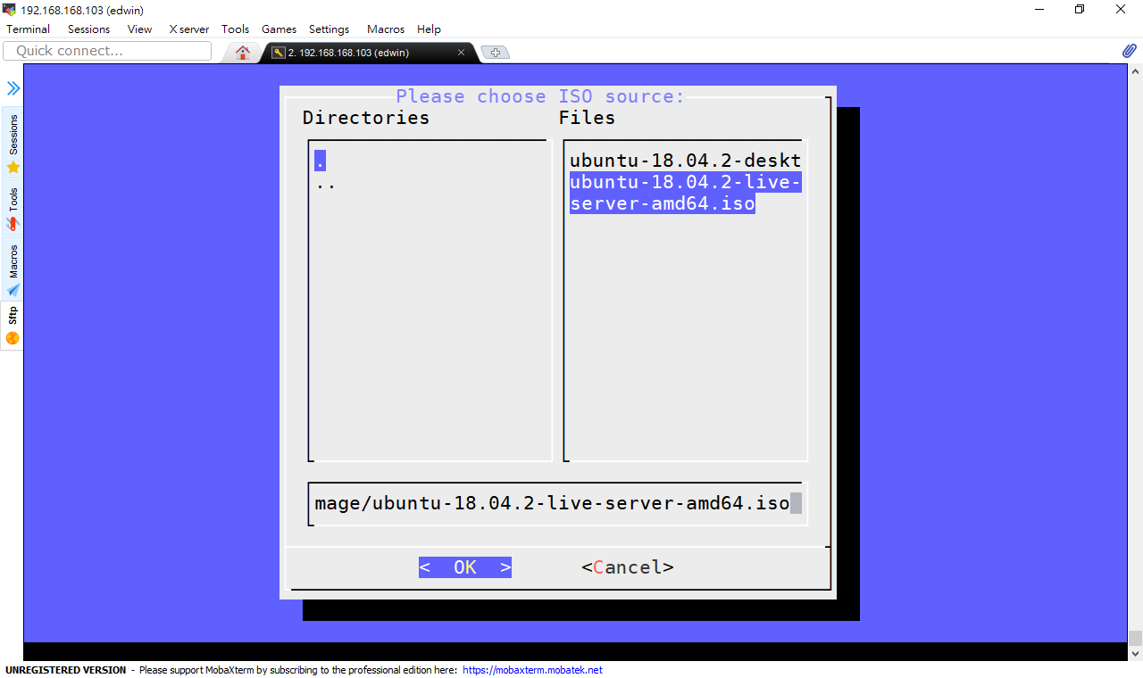Open the Tools sidebar tab

(13, 209)
